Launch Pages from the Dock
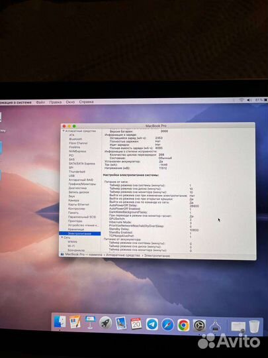The width and height of the screenshot is (268, 358). [x=75, y=322]
